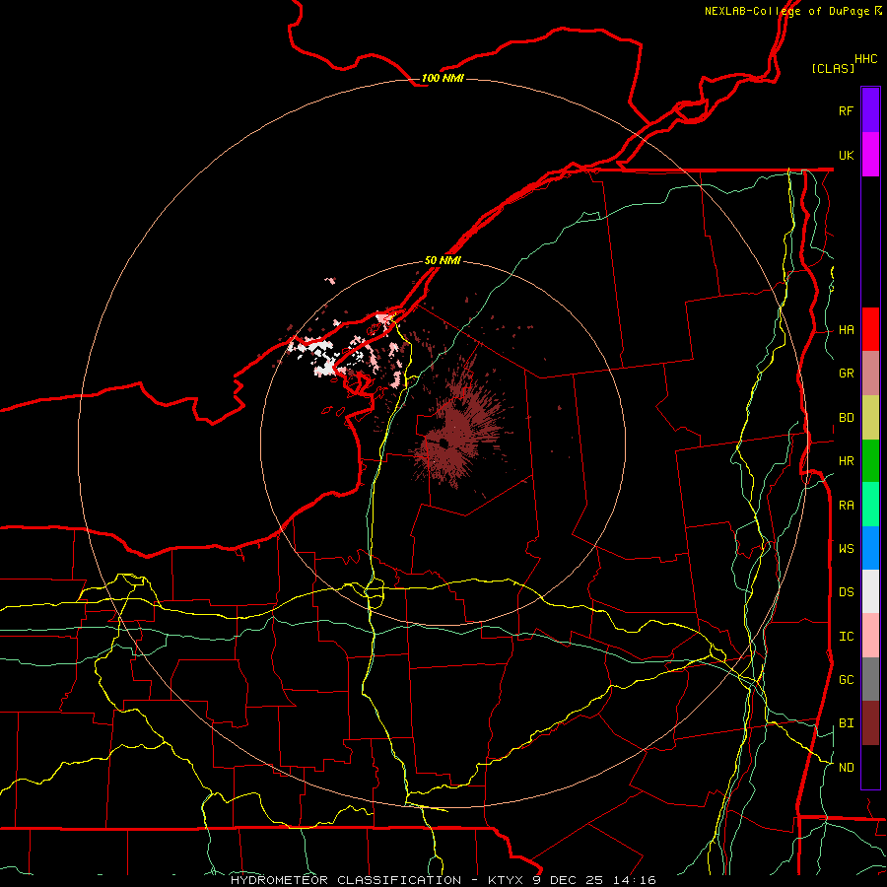Click the "GC" legend label
This screenshot has height=887, width=887.
point(846,680)
